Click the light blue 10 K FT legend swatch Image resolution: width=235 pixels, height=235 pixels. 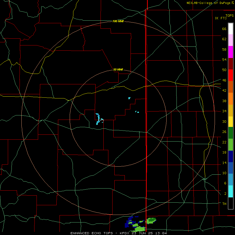231,180
